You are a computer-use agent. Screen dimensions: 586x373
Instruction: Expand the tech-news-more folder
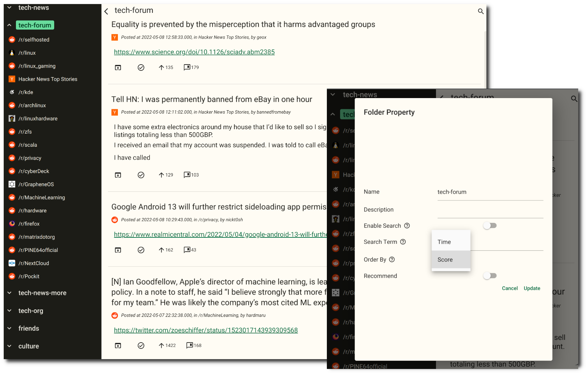pyautogui.click(x=9, y=293)
